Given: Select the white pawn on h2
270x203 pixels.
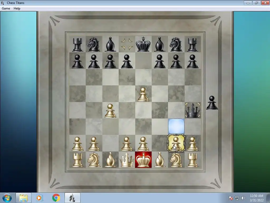Looking at the screenshot, I should point(192,144).
